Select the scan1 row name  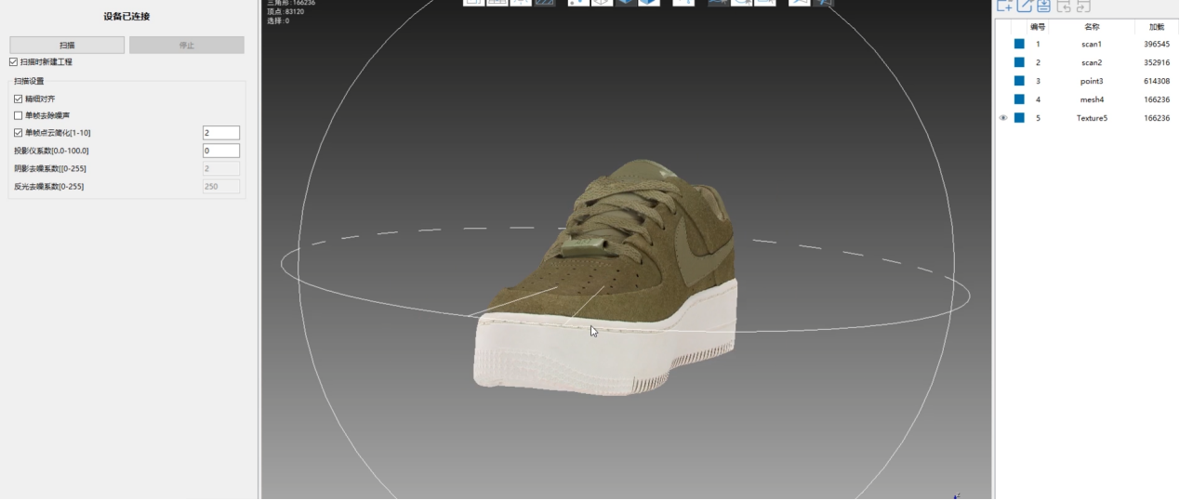(1092, 44)
